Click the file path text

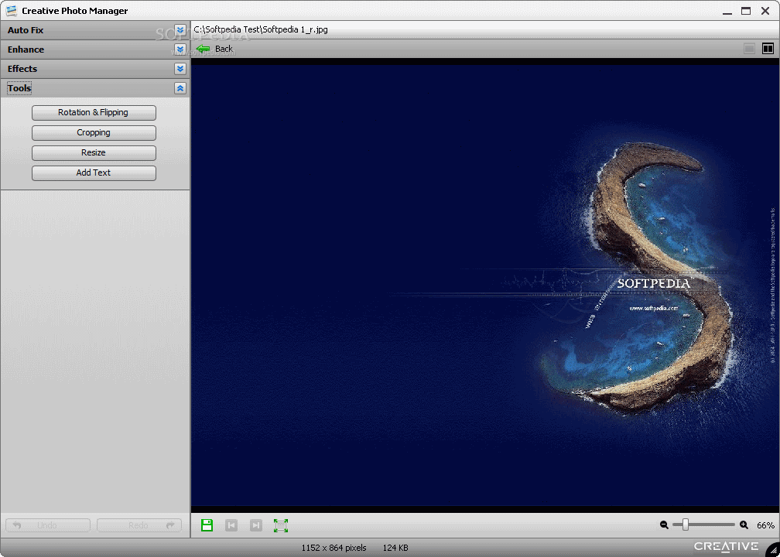coord(261,30)
